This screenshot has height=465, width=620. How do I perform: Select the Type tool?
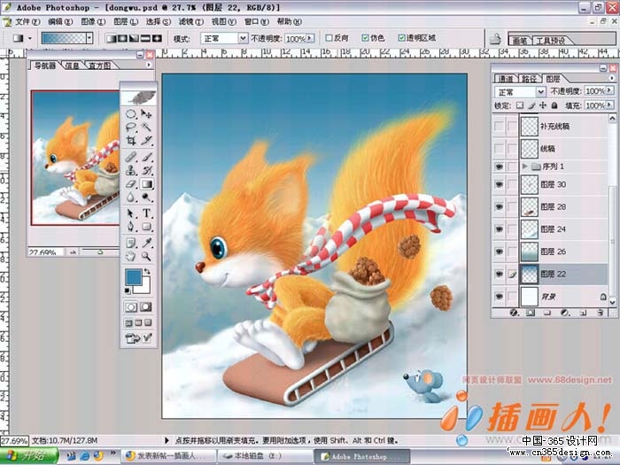click(x=146, y=213)
